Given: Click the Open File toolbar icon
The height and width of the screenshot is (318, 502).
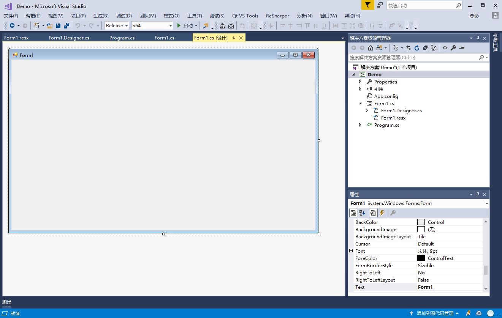Looking at the screenshot, I should click(x=50, y=26).
